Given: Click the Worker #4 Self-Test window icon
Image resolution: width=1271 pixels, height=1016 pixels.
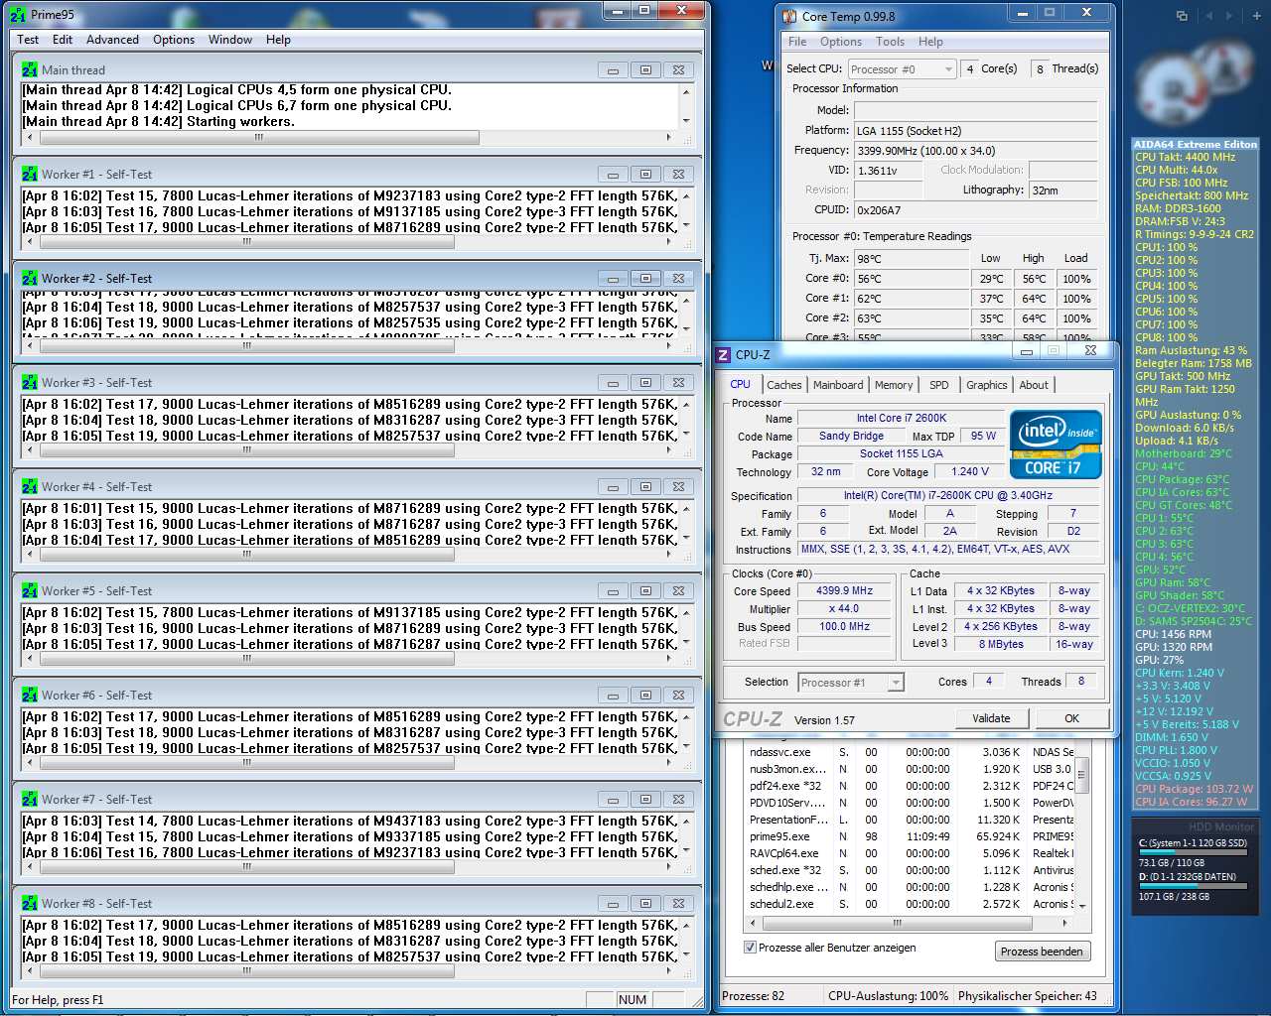Looking at the screenshot, I should point(30,487).
